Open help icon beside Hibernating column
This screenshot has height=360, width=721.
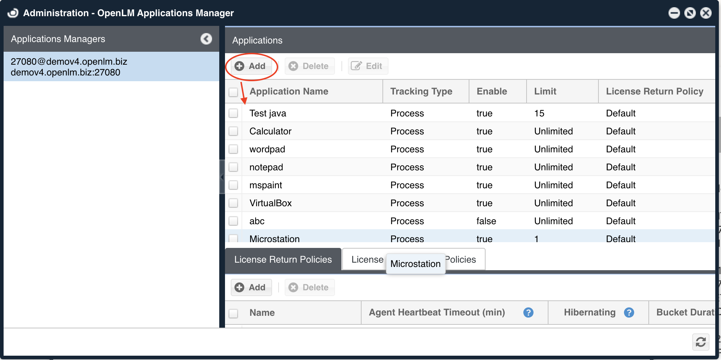pyautogui.click(x=629, y=313)
